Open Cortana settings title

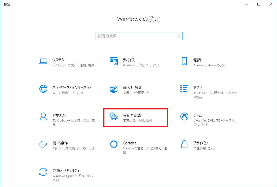tap(129, 143)
